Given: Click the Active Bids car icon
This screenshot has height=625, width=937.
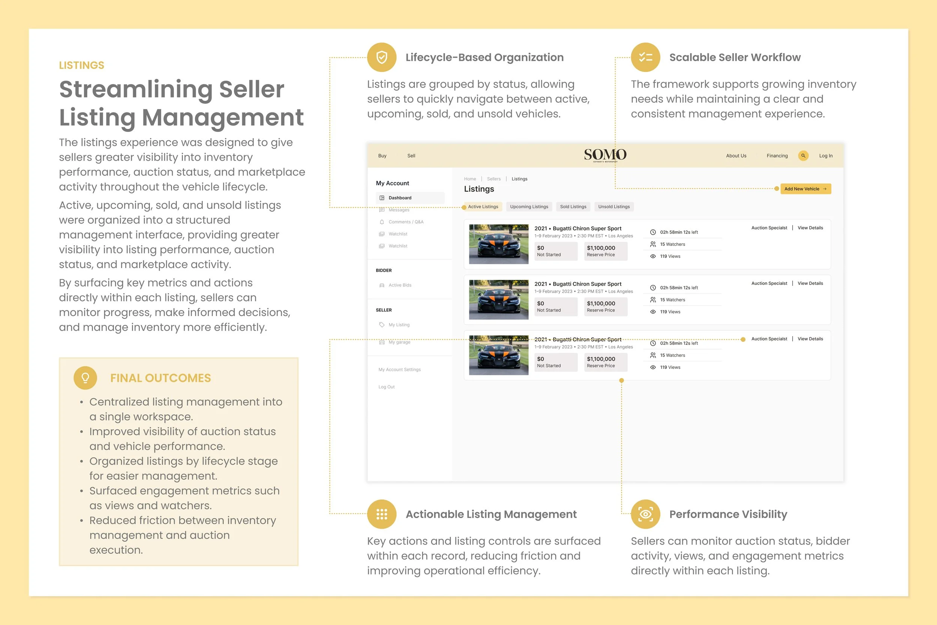Looking at the screenshot, I should (382, 285).
